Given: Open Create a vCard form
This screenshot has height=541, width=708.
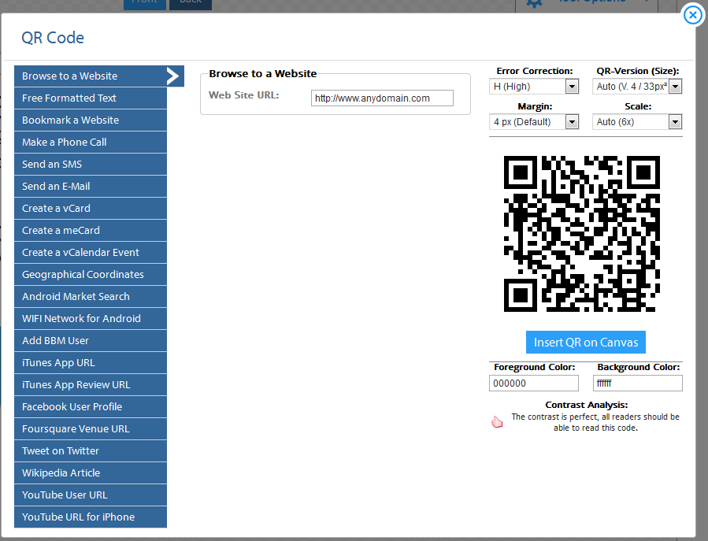Looking at the screenshot, I should pos(91,208).
